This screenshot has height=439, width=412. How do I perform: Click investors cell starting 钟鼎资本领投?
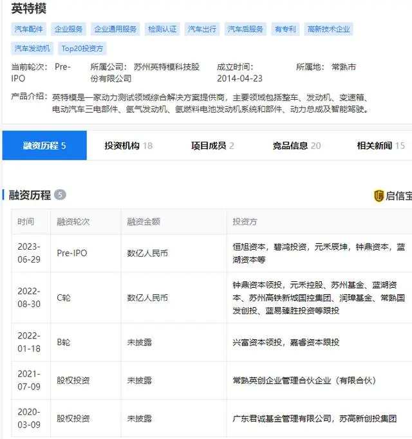319,297
